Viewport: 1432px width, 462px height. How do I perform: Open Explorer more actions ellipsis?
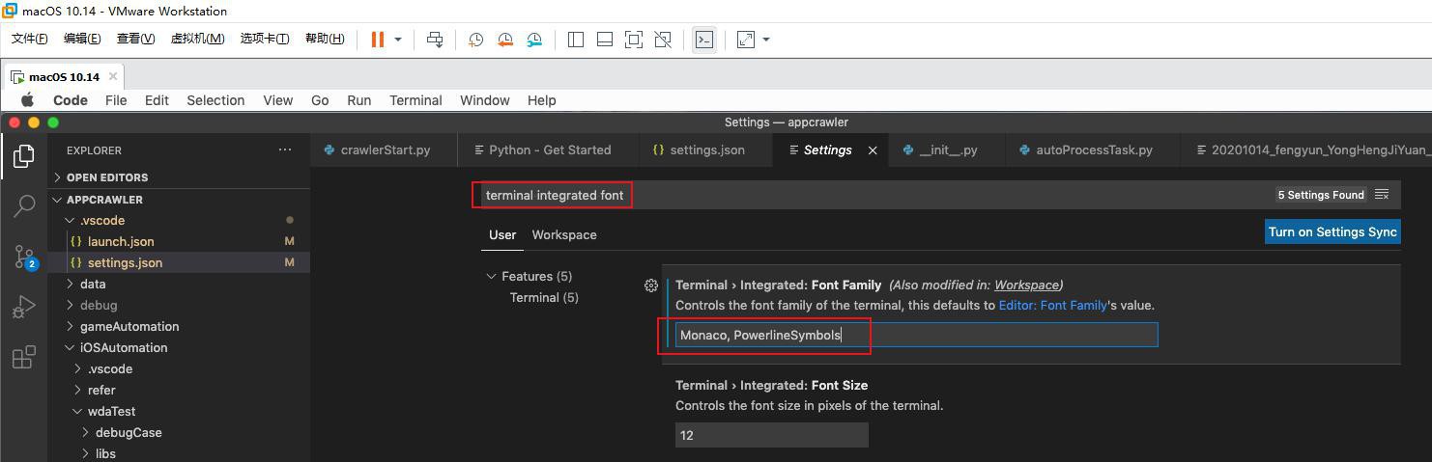(x=285, y=150)
